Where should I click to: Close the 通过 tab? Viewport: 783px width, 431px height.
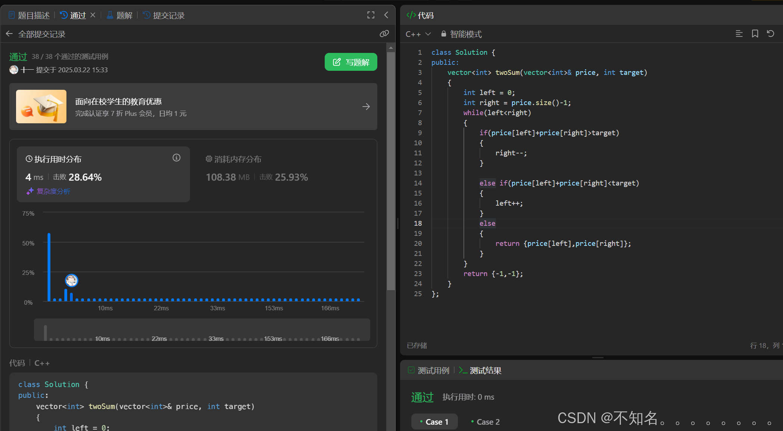point(93,15)
